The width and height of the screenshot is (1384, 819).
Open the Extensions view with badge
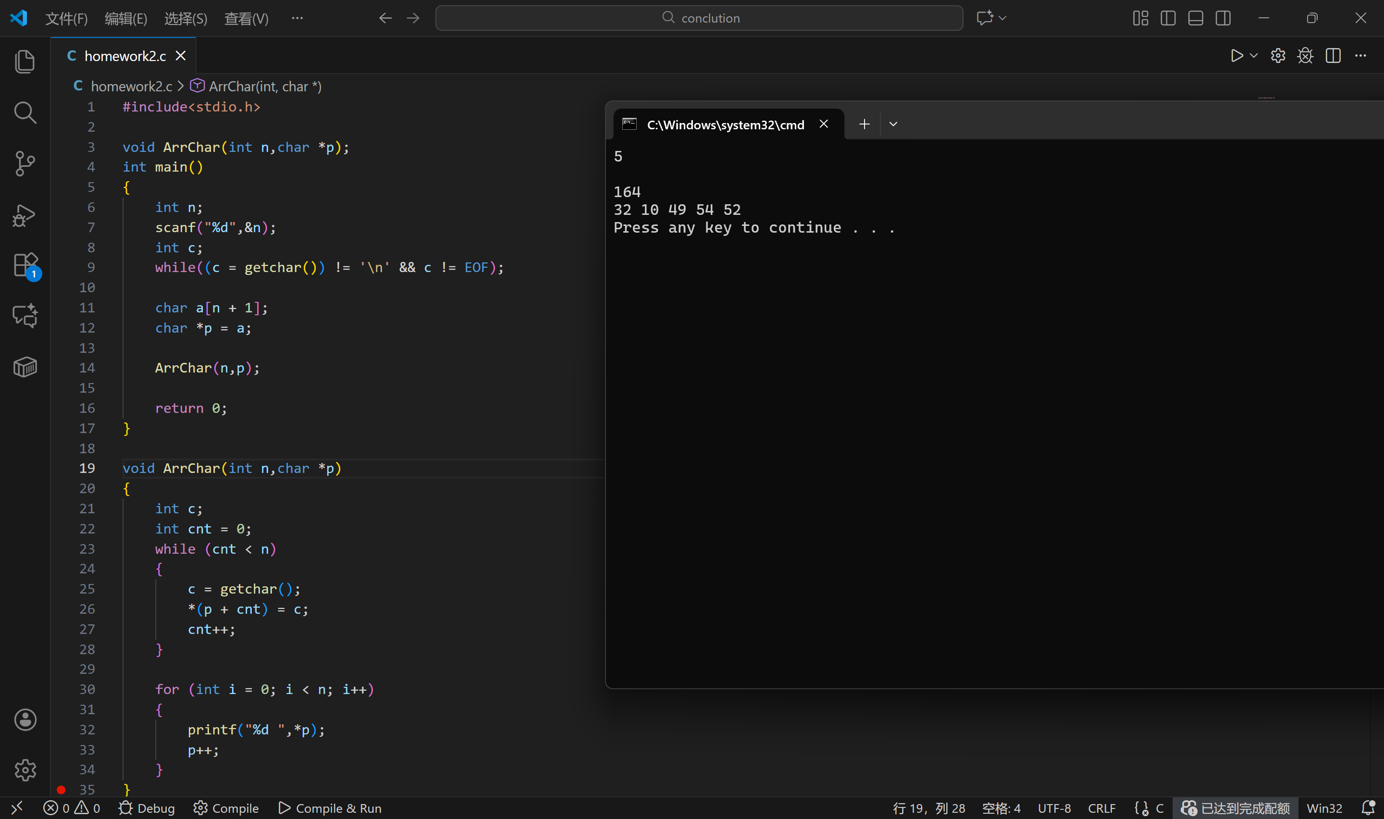click(x=25, y=265)
